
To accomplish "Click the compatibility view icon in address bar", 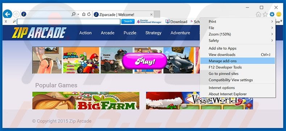I will point(84,14).
